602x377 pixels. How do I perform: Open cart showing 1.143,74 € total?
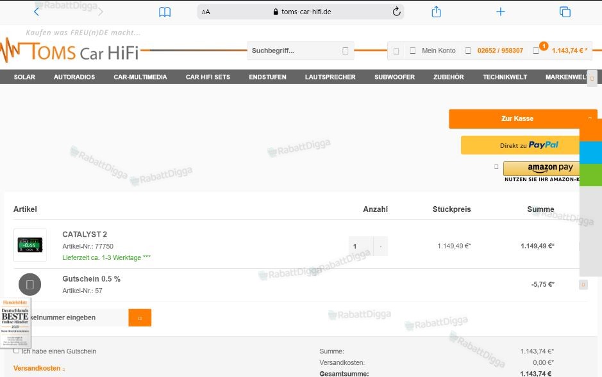(561, 50)
